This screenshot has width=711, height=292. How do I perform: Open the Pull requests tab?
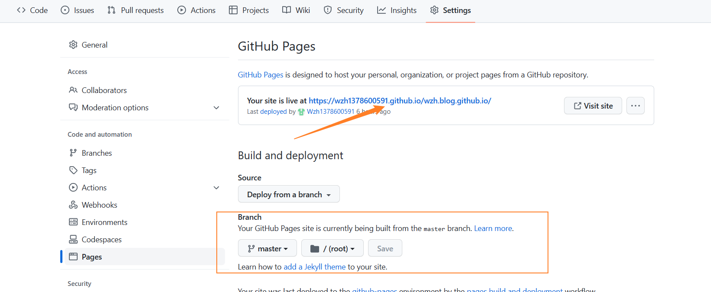(136, 10)
